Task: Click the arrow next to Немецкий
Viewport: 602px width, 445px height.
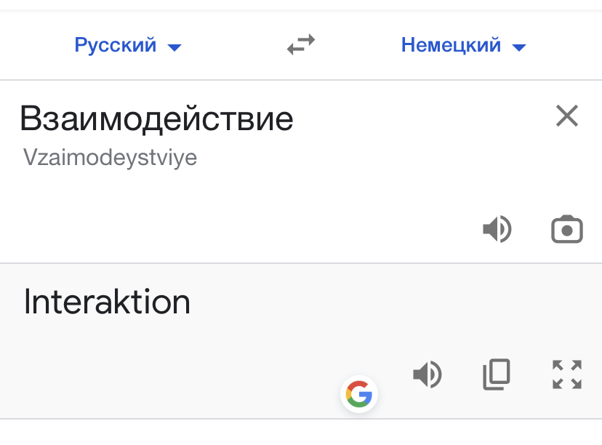Action: click(x=518, y=48)
